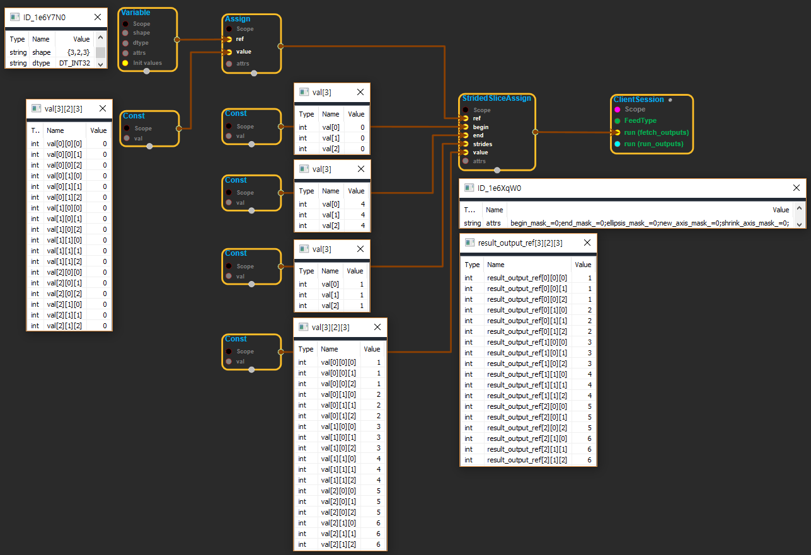Click the magenta Scope port on ClientSession

(x=618, y=110)
